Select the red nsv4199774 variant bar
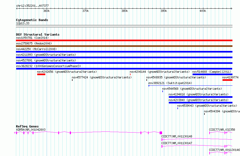Screen dimensions: 240x156 [227, 80]
